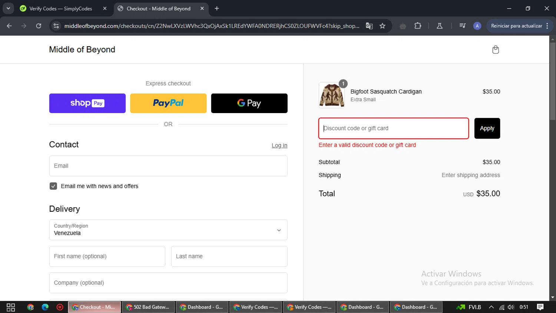This screenshot has width=556, height=313.
Task: Open the Checkout taskbar window
Action: [94, 307]
